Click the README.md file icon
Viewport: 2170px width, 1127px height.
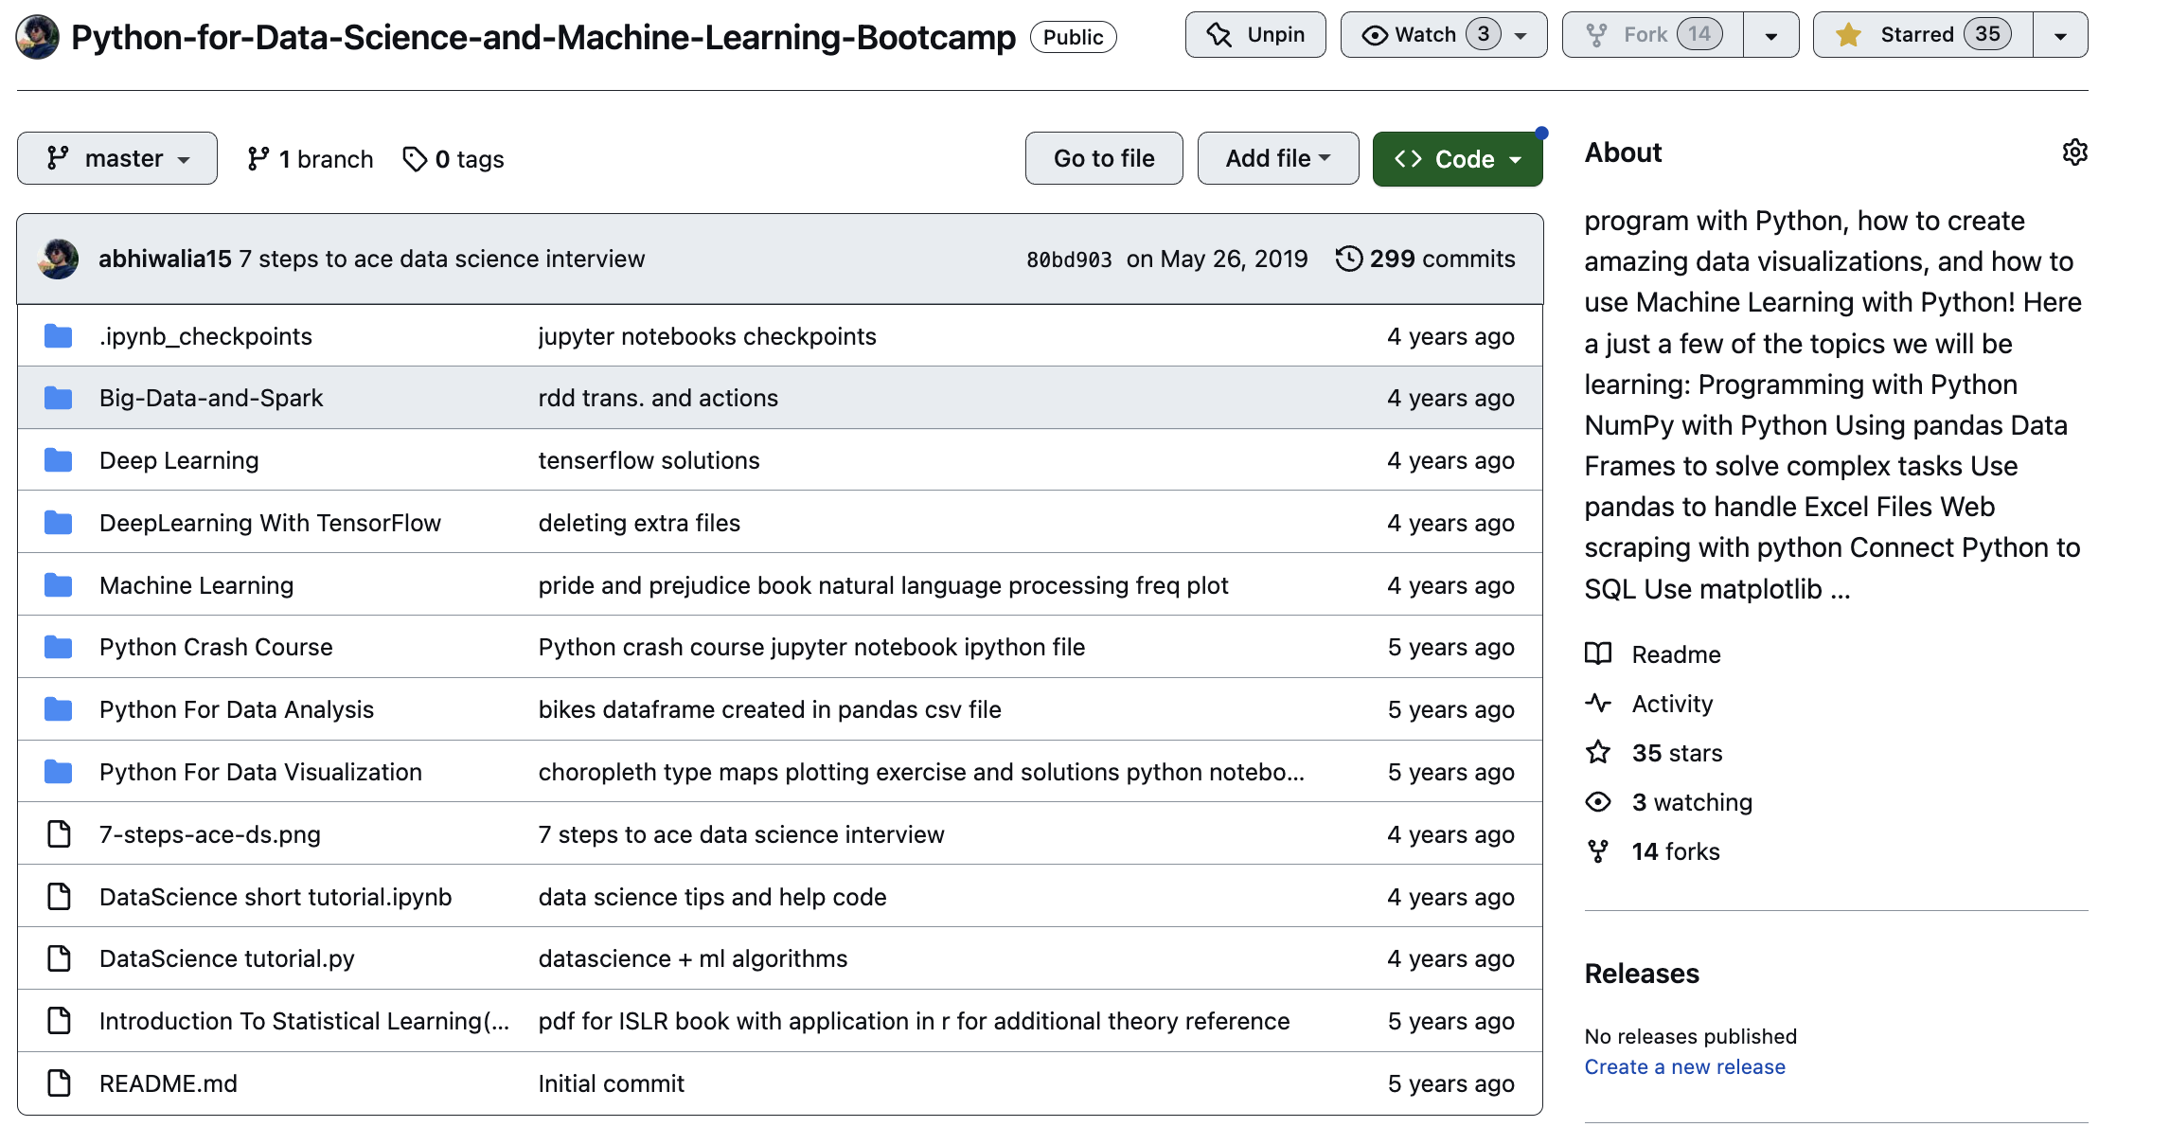click(59, 1083)
